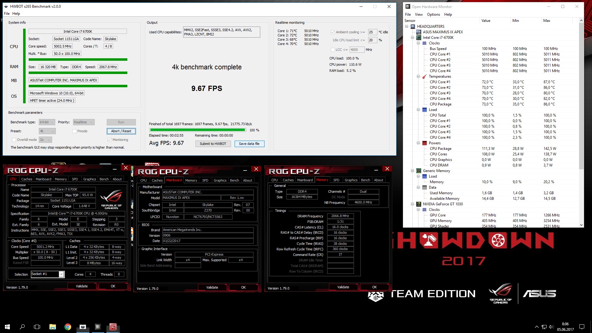Click the HWBOT taskbar app icon

[83, 327]
